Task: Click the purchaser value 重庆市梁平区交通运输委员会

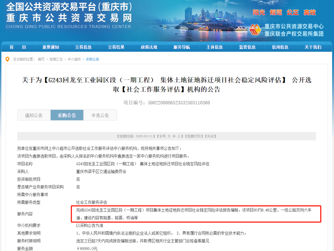Action: 101,171
